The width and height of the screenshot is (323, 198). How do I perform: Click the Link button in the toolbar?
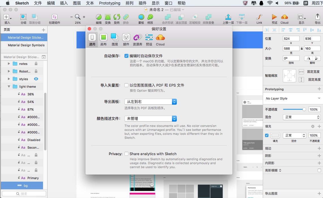click(259, 17)
